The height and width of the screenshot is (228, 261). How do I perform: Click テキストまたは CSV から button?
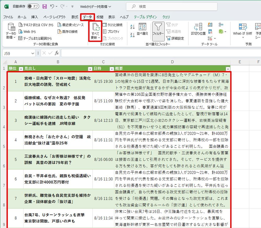36,25
